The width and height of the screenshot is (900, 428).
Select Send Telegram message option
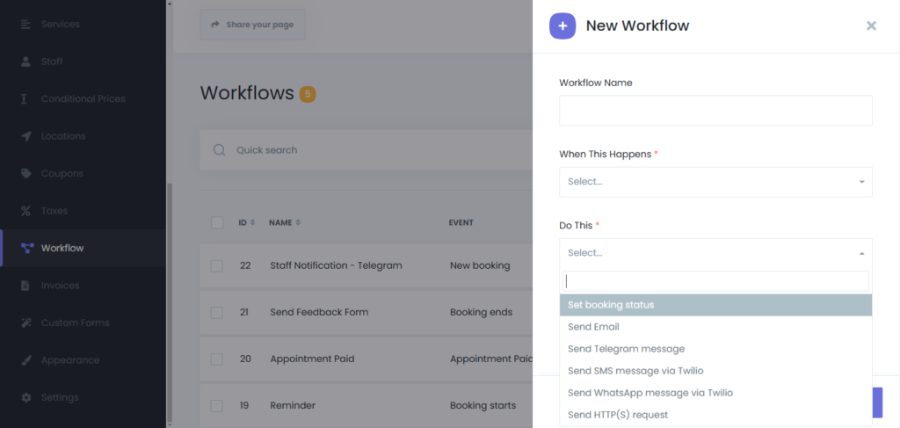coord(626,349)
